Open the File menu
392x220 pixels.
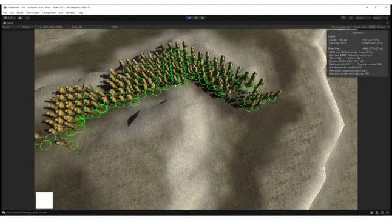[x=5, y=13]
